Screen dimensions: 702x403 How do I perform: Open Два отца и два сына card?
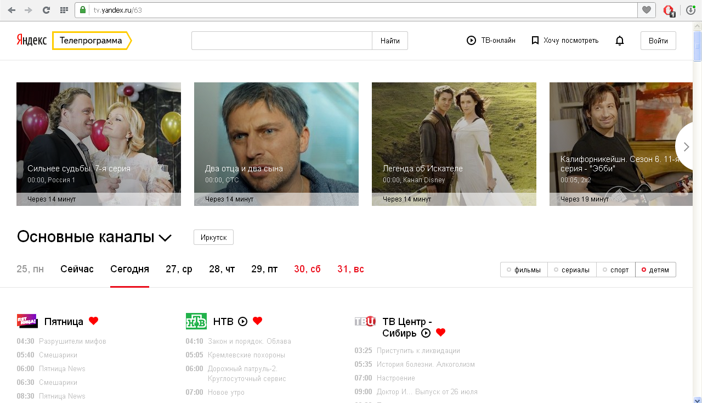[x=276, y=144]
